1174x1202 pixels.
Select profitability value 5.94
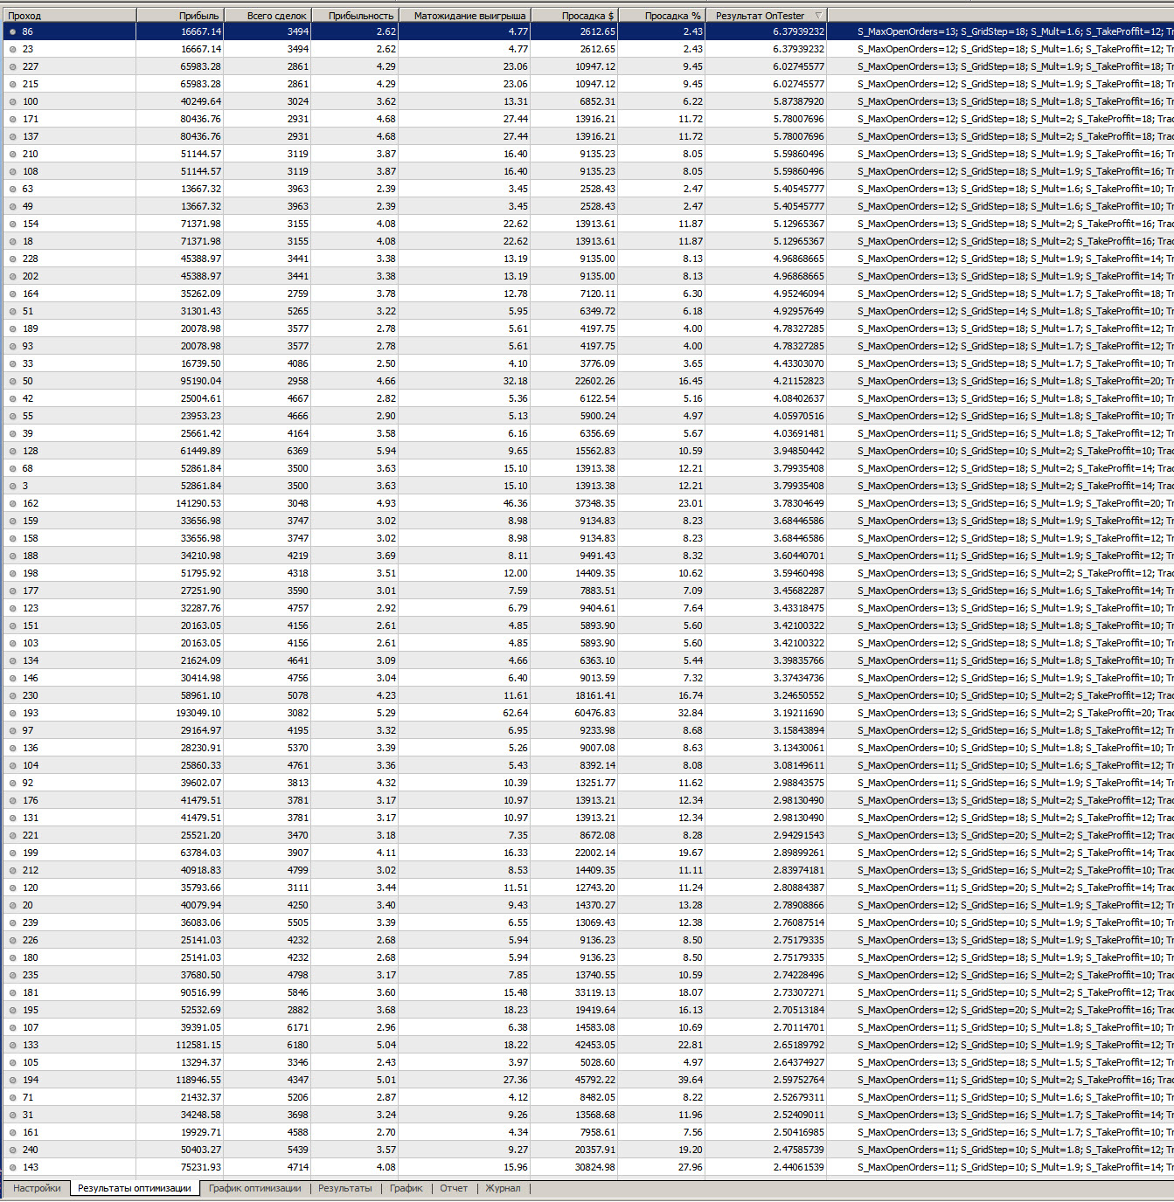[386, 451]
